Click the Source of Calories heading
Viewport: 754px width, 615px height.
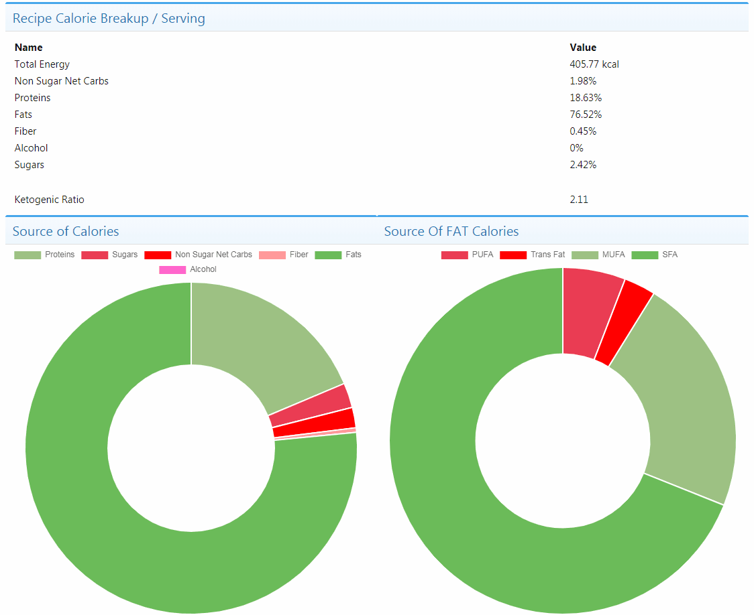tap(66, 231)
